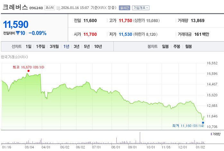The height and width of the screenshot is (151, 224).
Task: Click the calendar icon before the date
Action: [x=58, y=8]
